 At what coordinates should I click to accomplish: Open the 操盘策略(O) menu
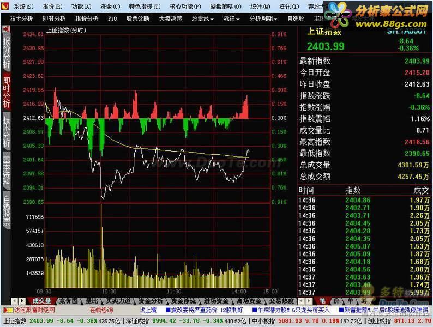pyautogui.click(x=226, y=7)
